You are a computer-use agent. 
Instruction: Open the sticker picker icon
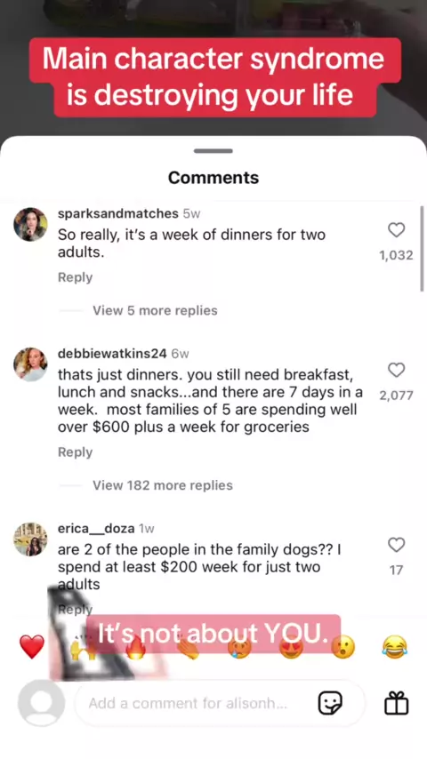330,703
